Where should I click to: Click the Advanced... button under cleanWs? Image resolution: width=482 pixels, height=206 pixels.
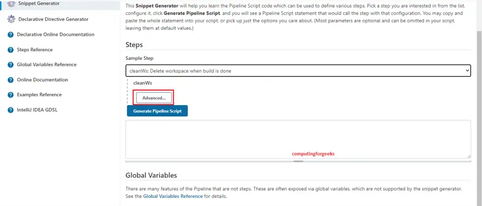pyautogui.click(x=154, y=98)
